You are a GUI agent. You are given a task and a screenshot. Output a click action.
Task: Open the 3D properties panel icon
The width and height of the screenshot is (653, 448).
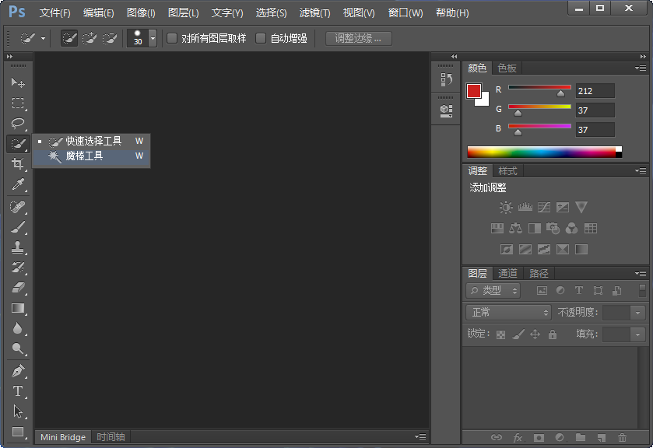click(x=446, y=110)
